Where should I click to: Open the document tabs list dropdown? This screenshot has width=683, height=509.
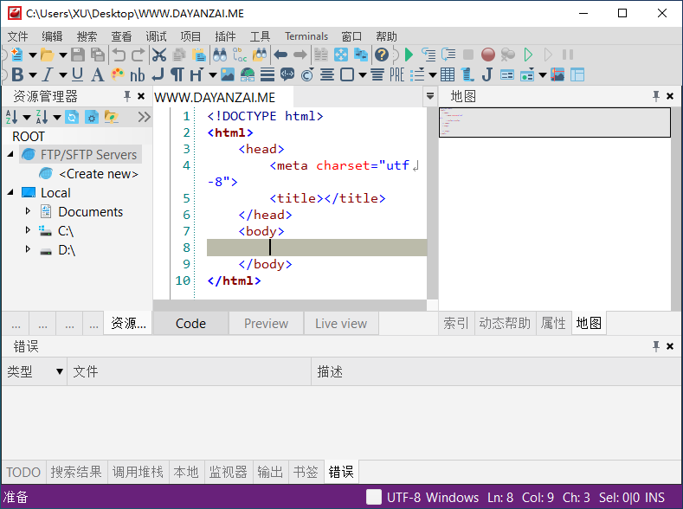[x=430, y=96]
